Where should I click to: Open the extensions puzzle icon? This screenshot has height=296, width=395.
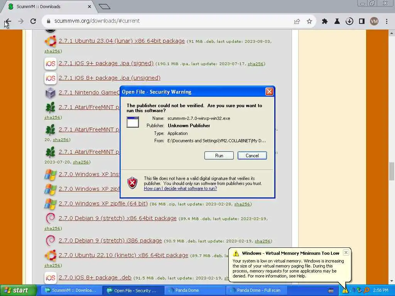click(325, 22)
